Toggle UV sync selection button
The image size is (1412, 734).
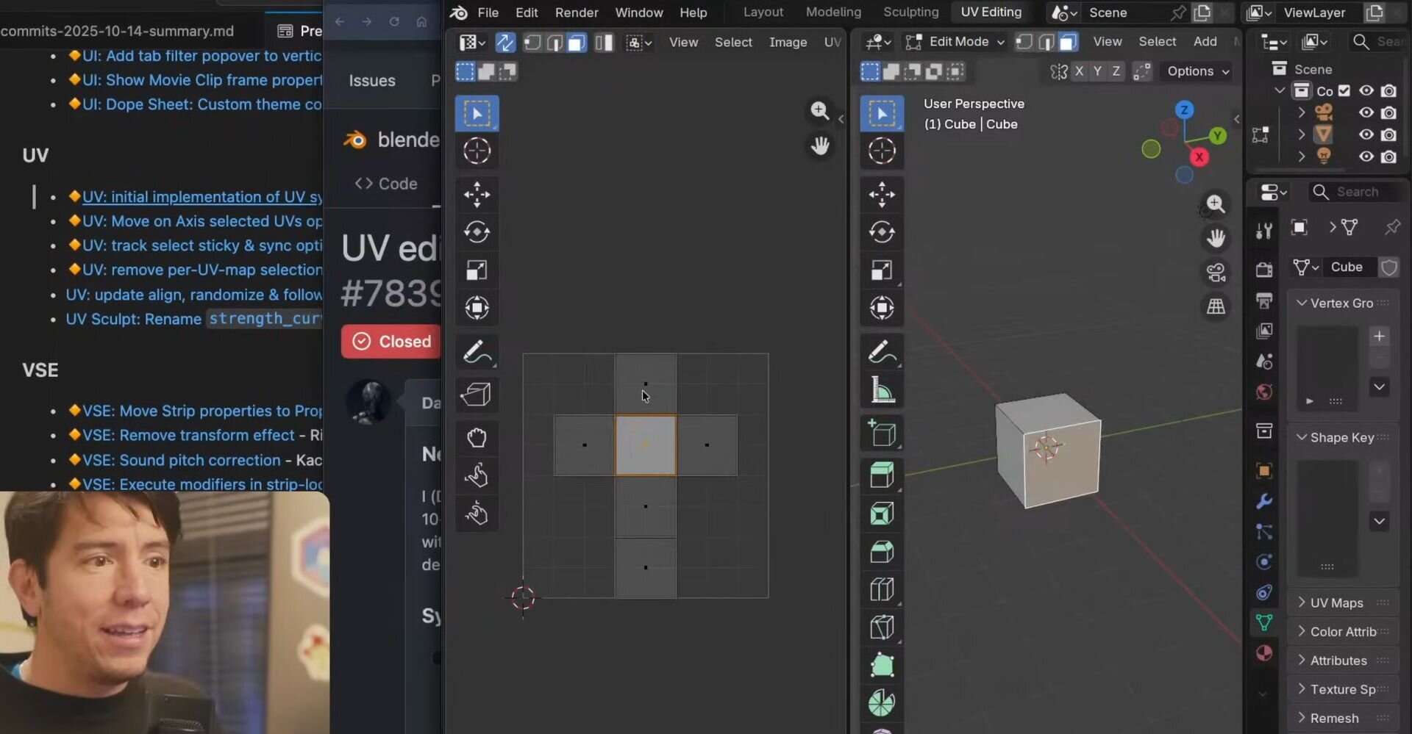[505, 43]
